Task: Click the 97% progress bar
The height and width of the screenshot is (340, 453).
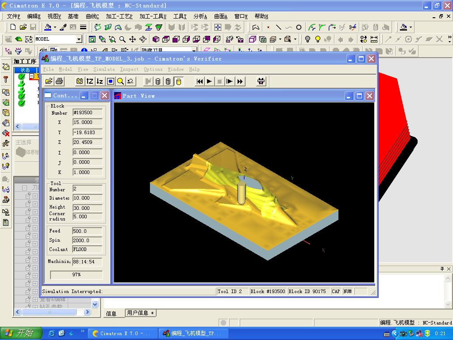Action: 77,274
